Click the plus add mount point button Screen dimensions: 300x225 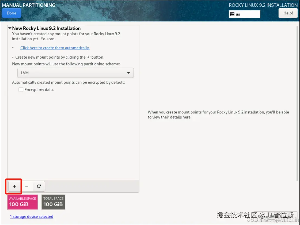15,186
